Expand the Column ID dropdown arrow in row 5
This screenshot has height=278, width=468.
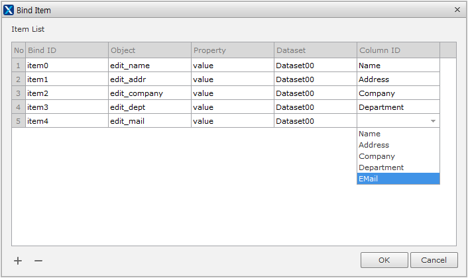pos(433,121)
